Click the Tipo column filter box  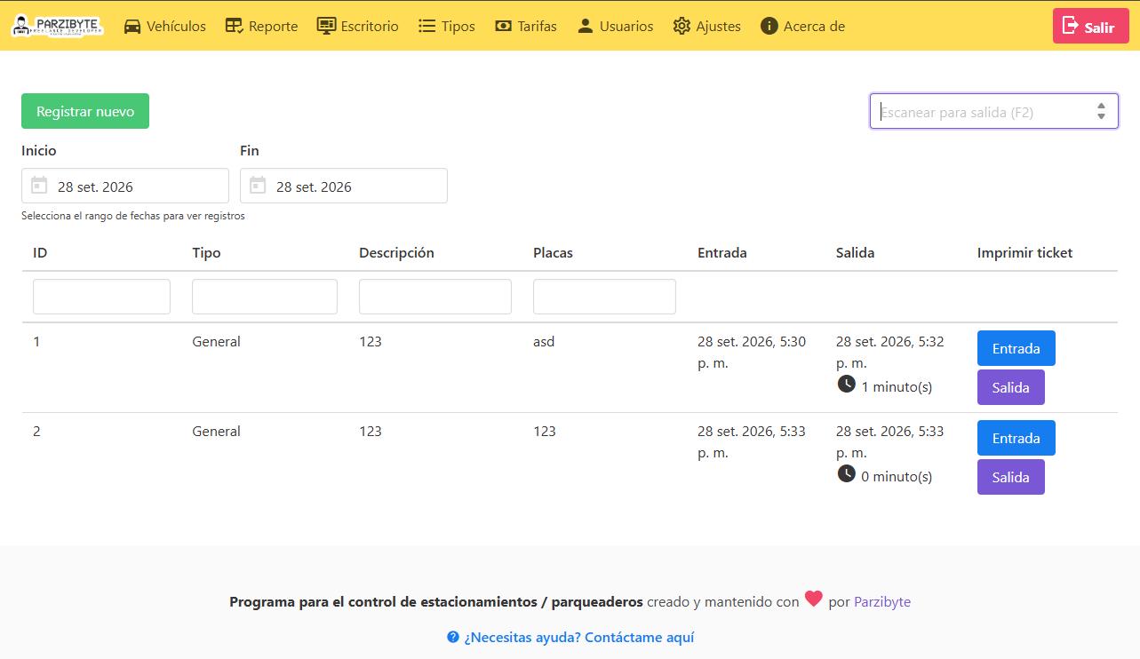(265, 297)
